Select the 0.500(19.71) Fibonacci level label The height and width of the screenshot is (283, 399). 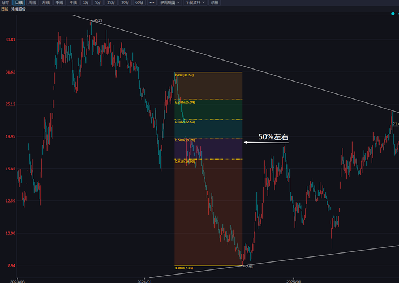tap(185, 140)
